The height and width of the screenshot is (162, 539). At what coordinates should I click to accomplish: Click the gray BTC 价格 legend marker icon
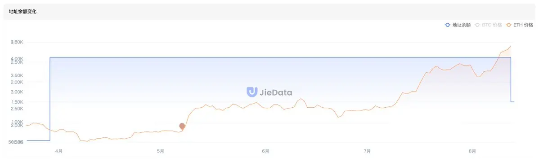click(x=477, y=25)
